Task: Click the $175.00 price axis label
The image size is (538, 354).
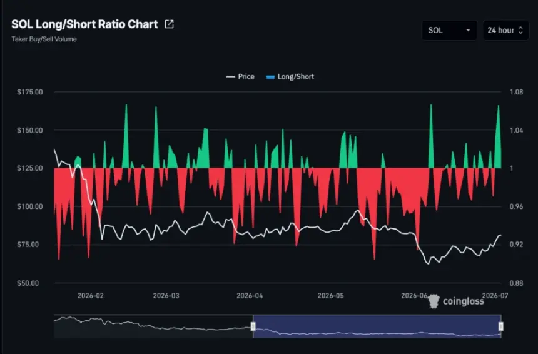Action: click(30, 92)
